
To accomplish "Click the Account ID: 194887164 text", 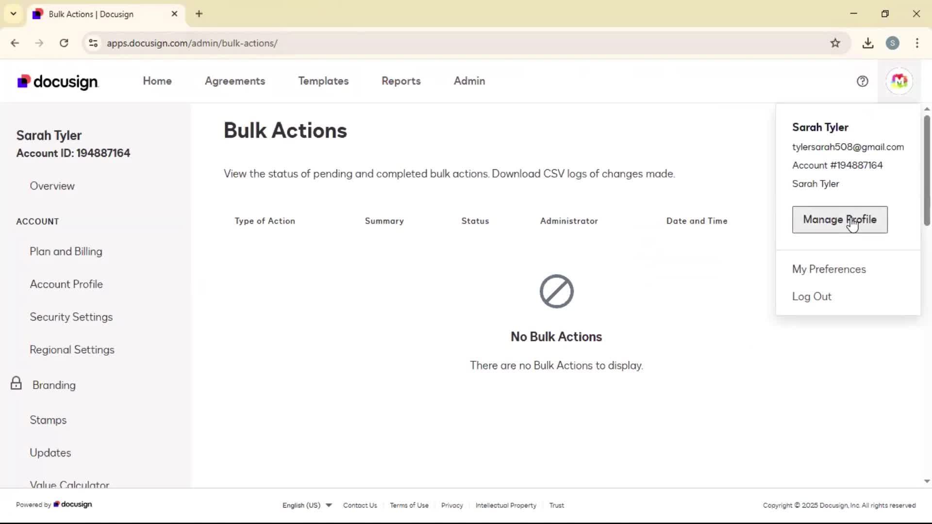I will pyautogui.click(x=73, y=153).
